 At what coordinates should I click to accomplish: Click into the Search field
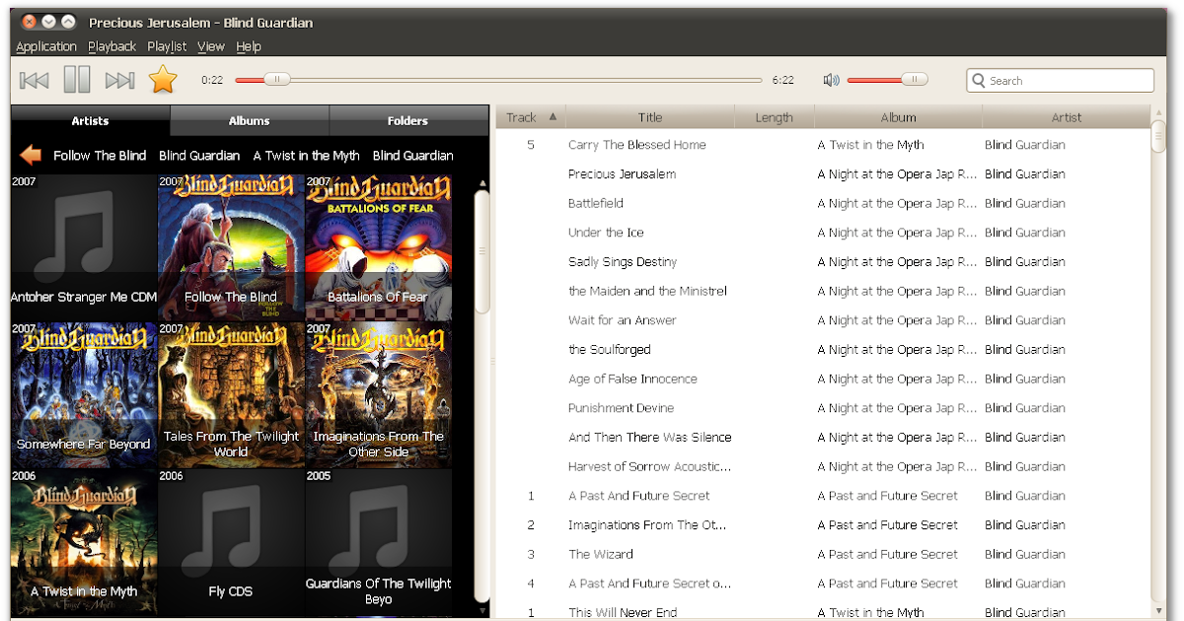(x=1060, y=81)
